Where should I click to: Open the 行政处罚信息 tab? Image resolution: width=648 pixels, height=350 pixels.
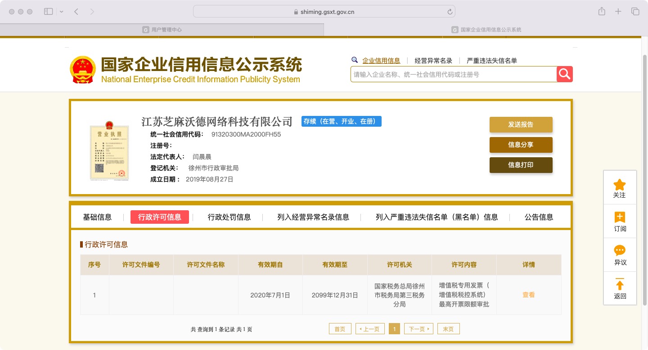(x=229, y=217)
